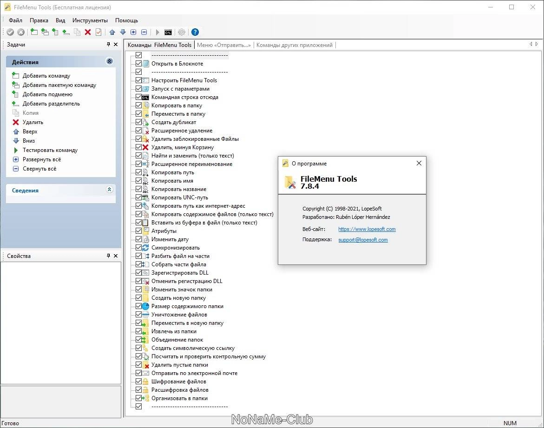Click Удалить in Действия panel
The image size is (544, 428).
[x=33, y=122]
